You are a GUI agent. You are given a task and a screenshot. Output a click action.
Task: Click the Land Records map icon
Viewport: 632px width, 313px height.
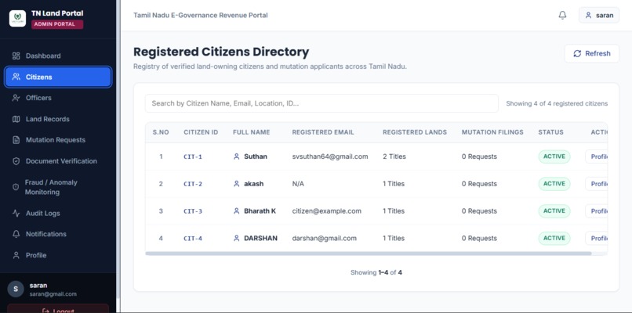16,119
